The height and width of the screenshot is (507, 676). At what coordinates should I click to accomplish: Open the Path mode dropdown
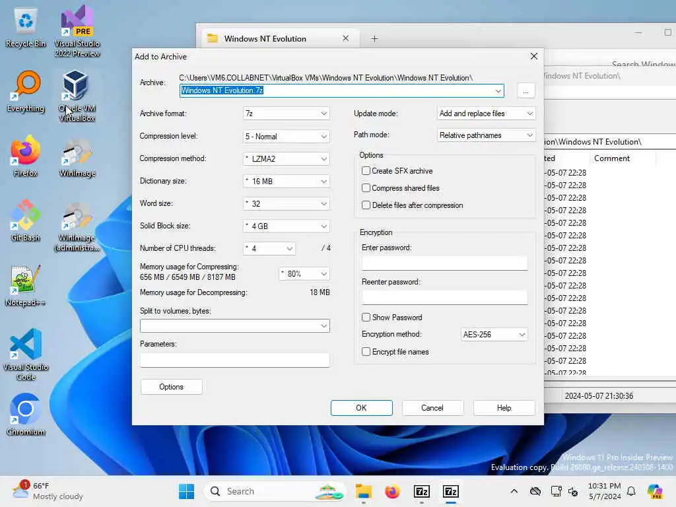pyautogui.click(x=487, y=135)
